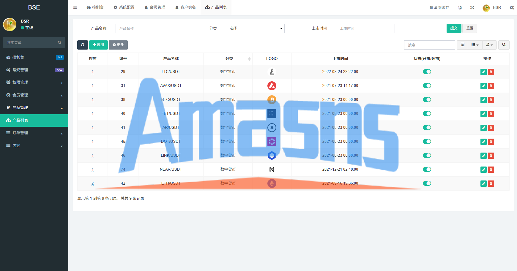Focus the 上市时间 date input
The image size is (517, 271).
click(365, 28)
